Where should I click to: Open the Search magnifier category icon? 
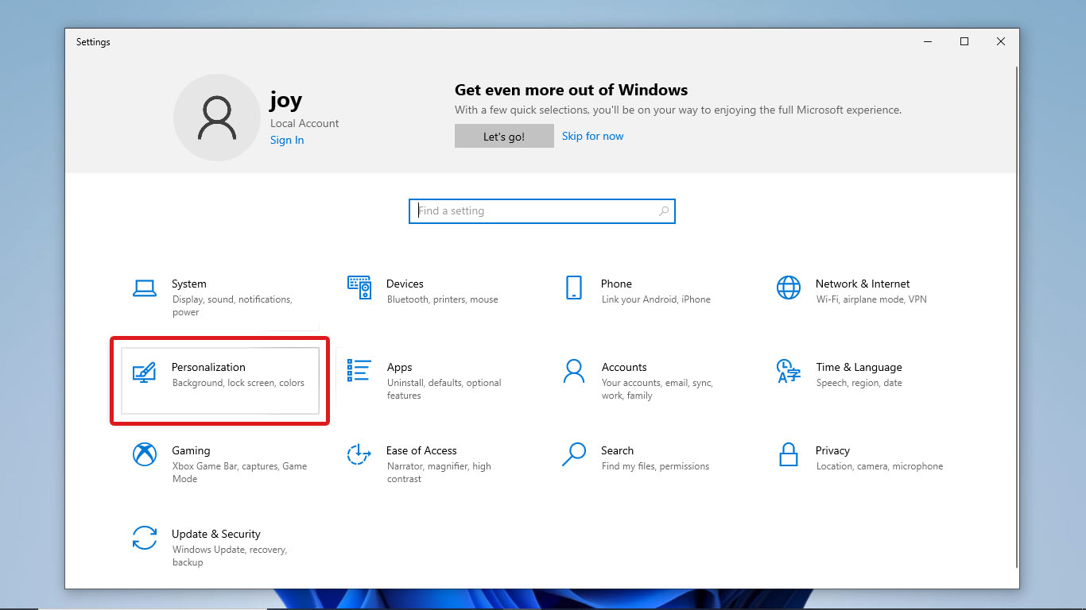[574, 454]
